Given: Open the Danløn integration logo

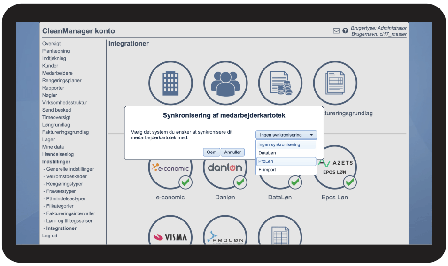Looking at the screenshot, I should [225, 168].
